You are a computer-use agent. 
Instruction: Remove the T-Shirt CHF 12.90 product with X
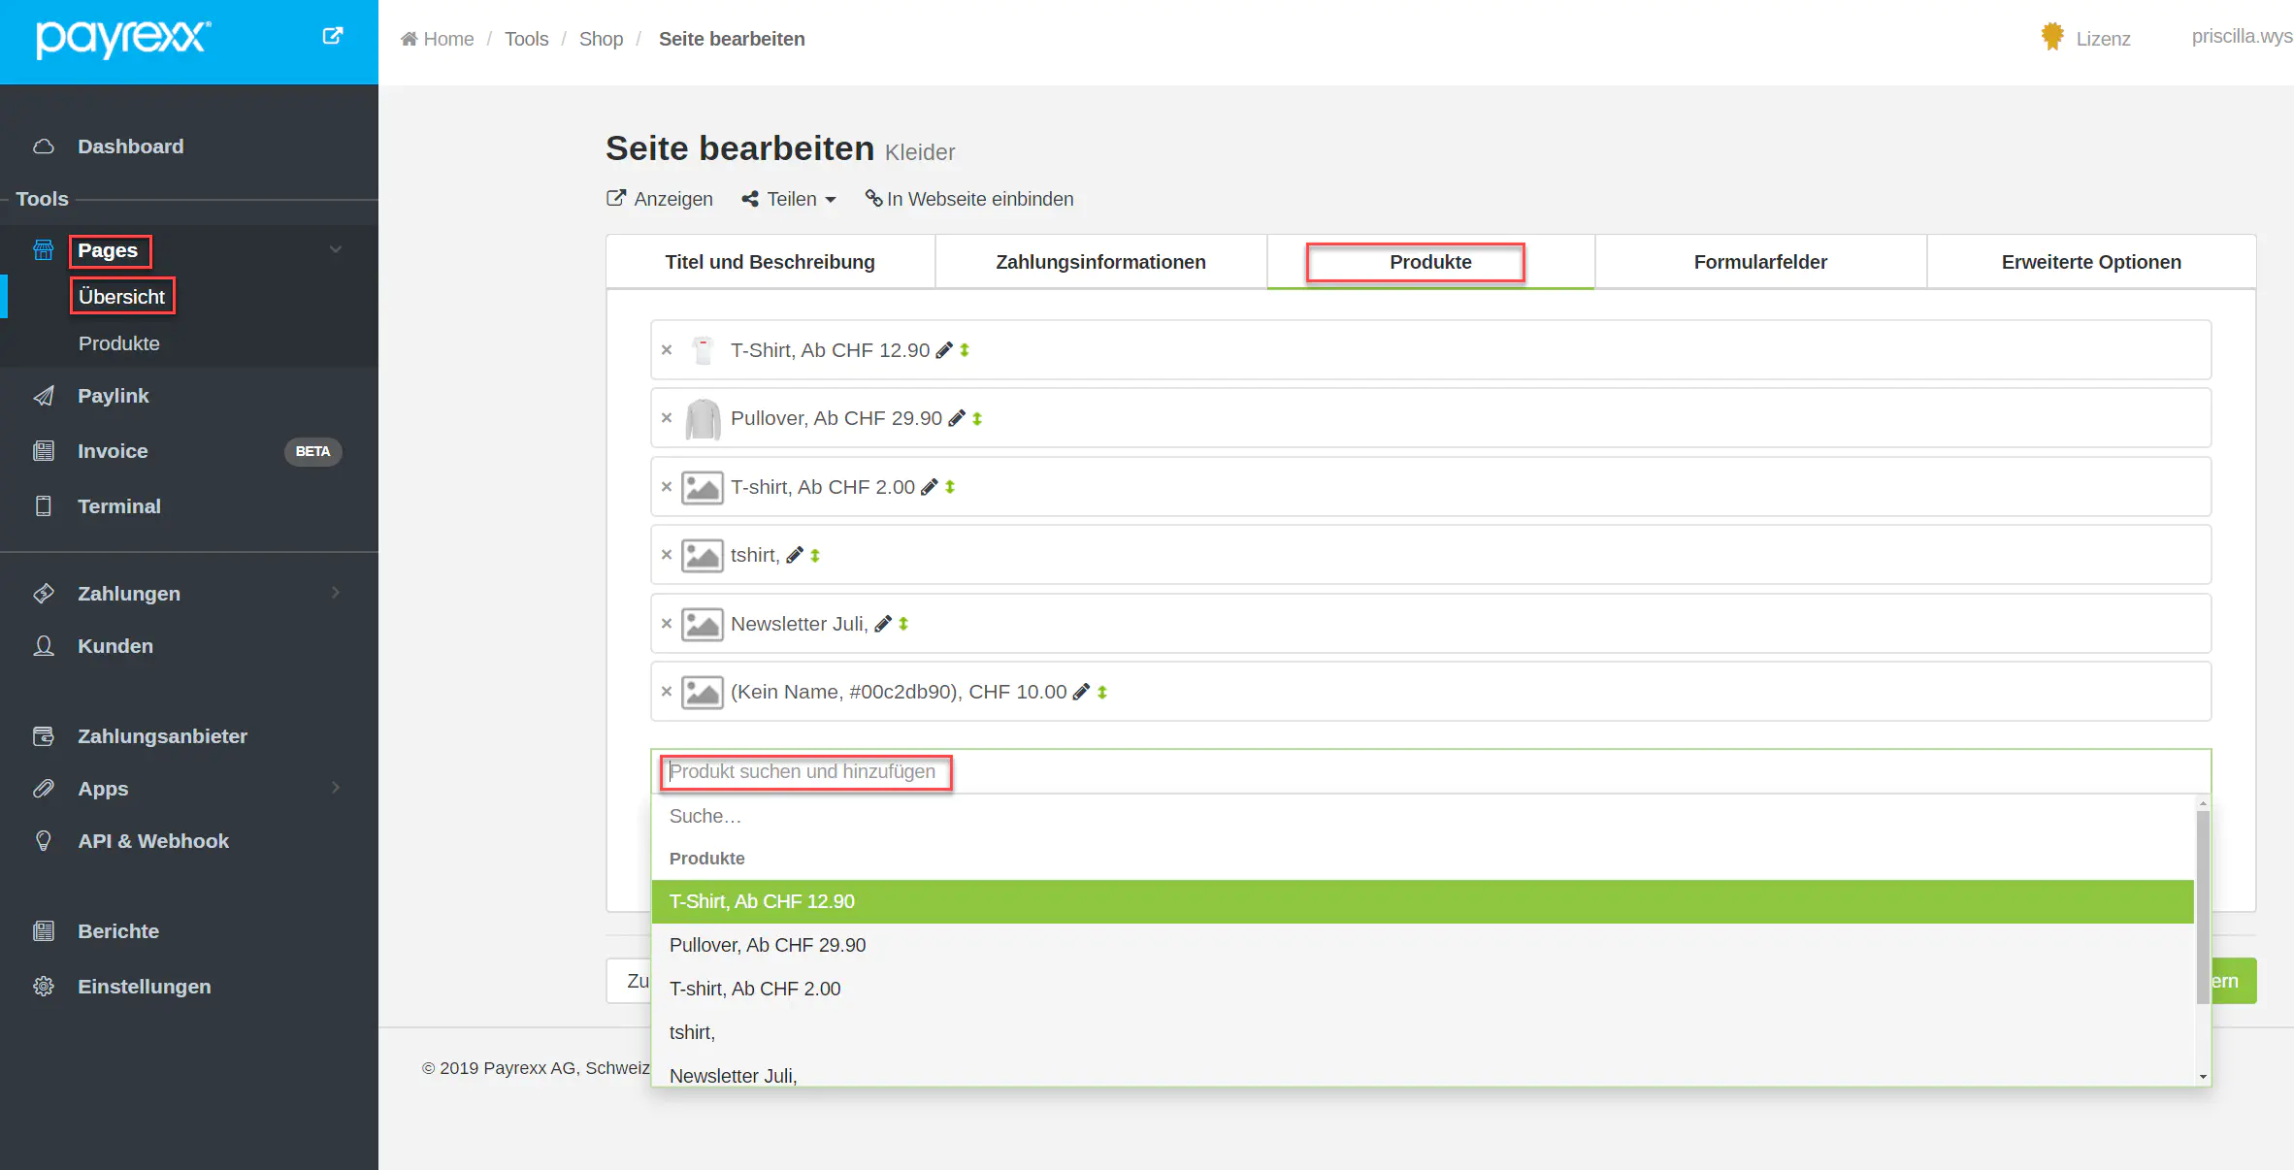(667, 350)
